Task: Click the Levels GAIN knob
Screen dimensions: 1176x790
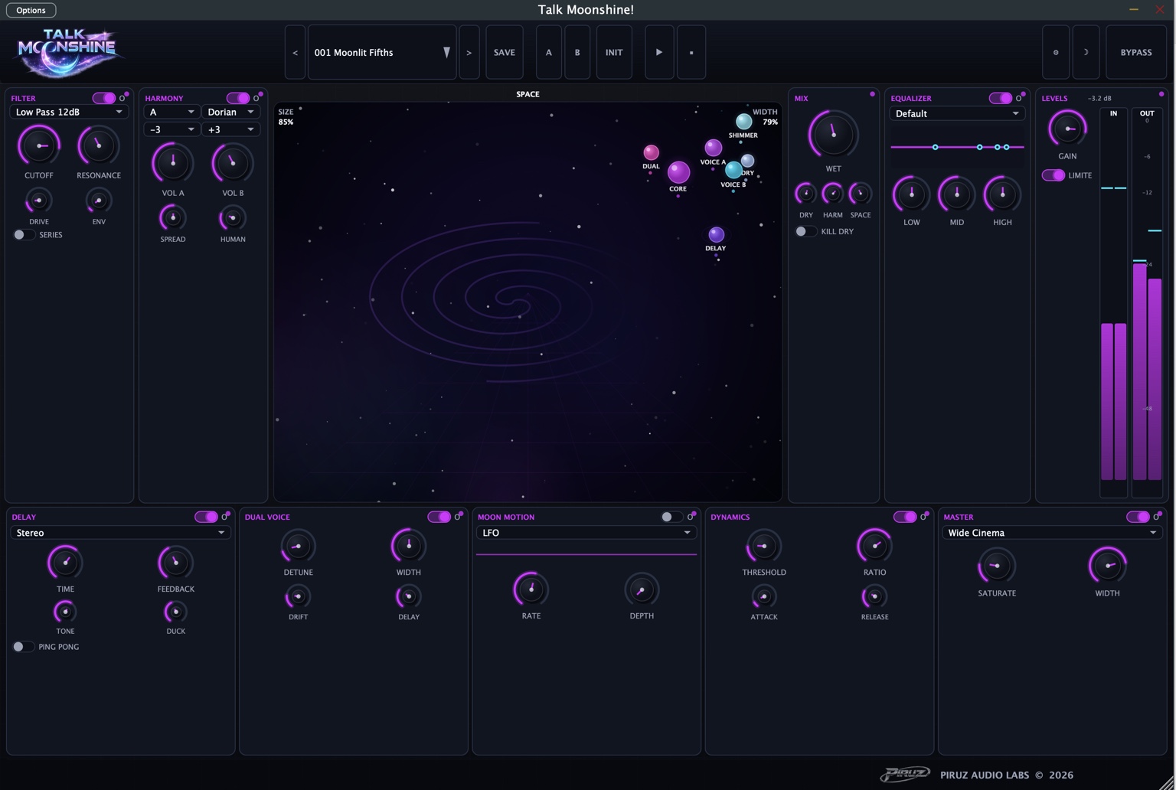Action: tap(1067, 129)
